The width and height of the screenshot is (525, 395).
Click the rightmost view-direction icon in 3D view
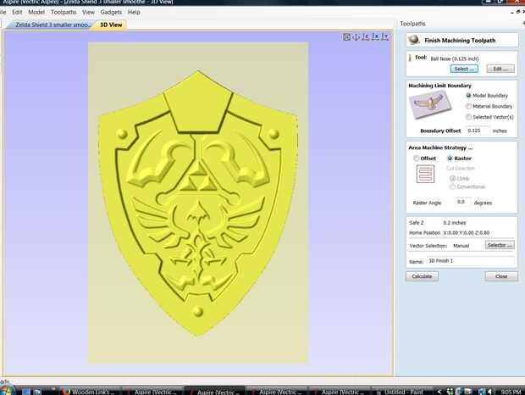point(386,36)
